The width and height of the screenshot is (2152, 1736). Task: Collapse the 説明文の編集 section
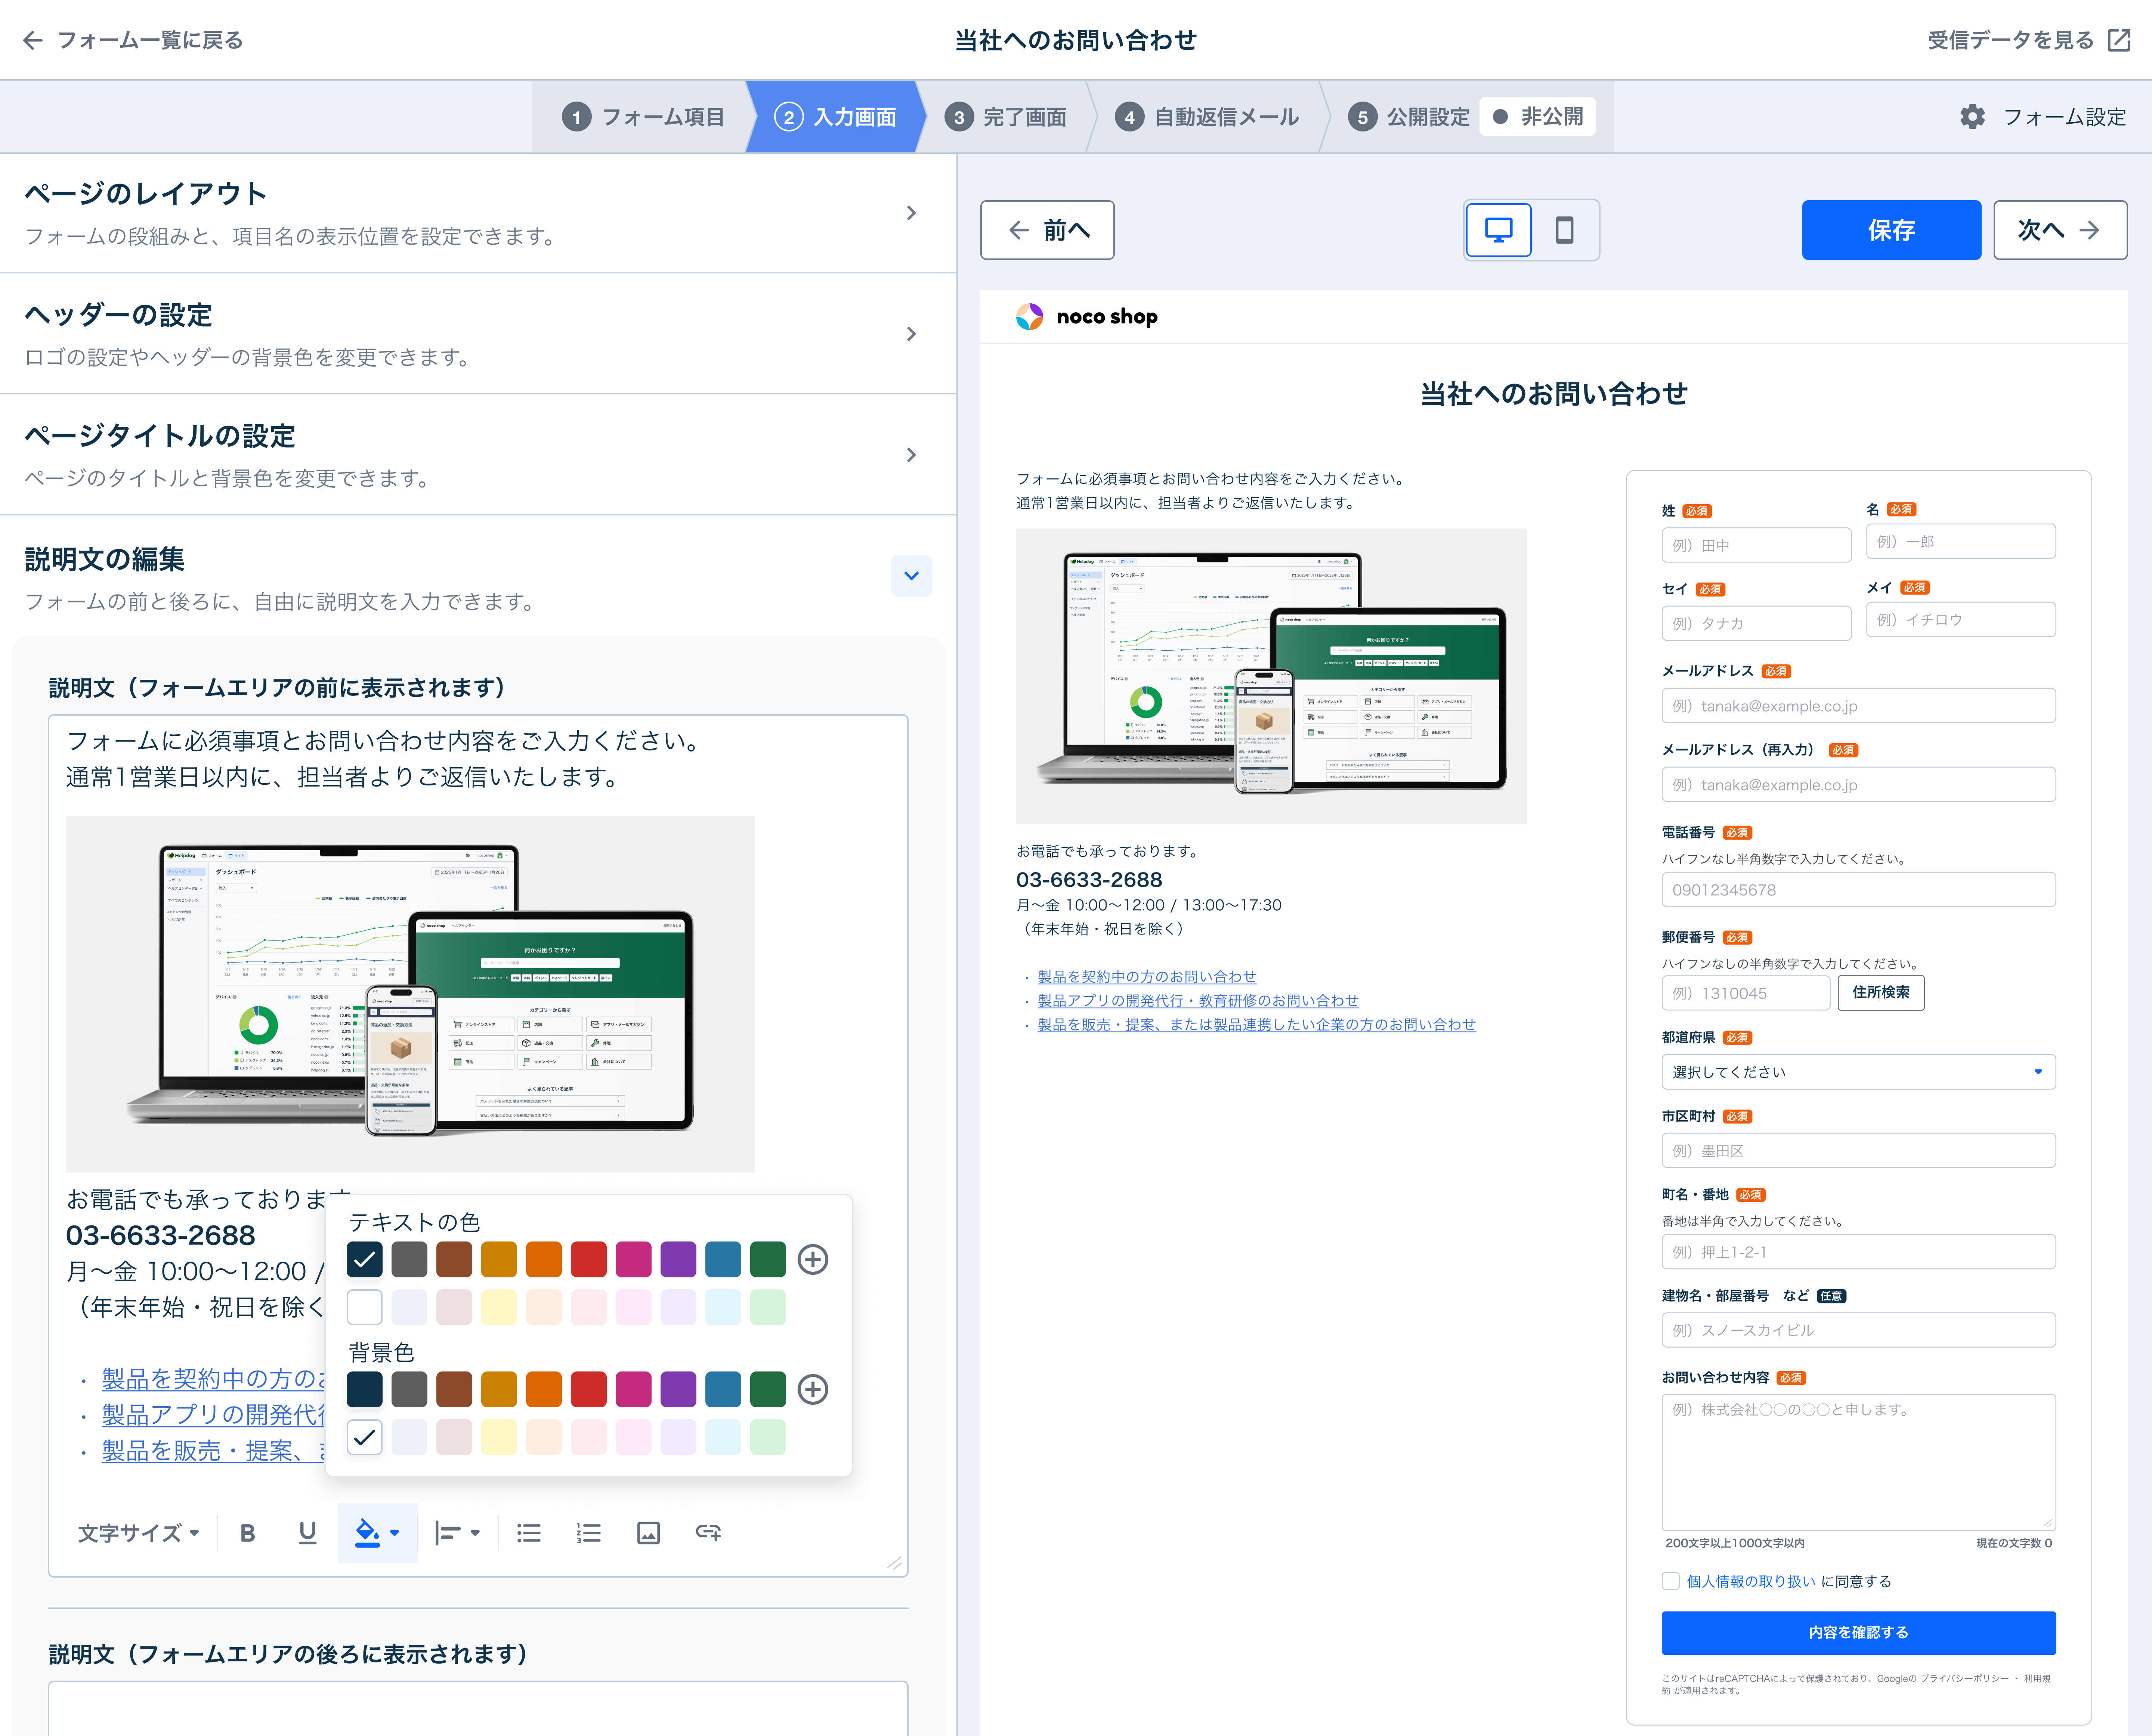[910, 576]
